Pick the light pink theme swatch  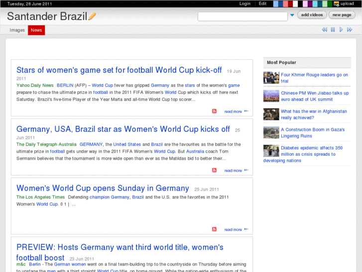305,3
